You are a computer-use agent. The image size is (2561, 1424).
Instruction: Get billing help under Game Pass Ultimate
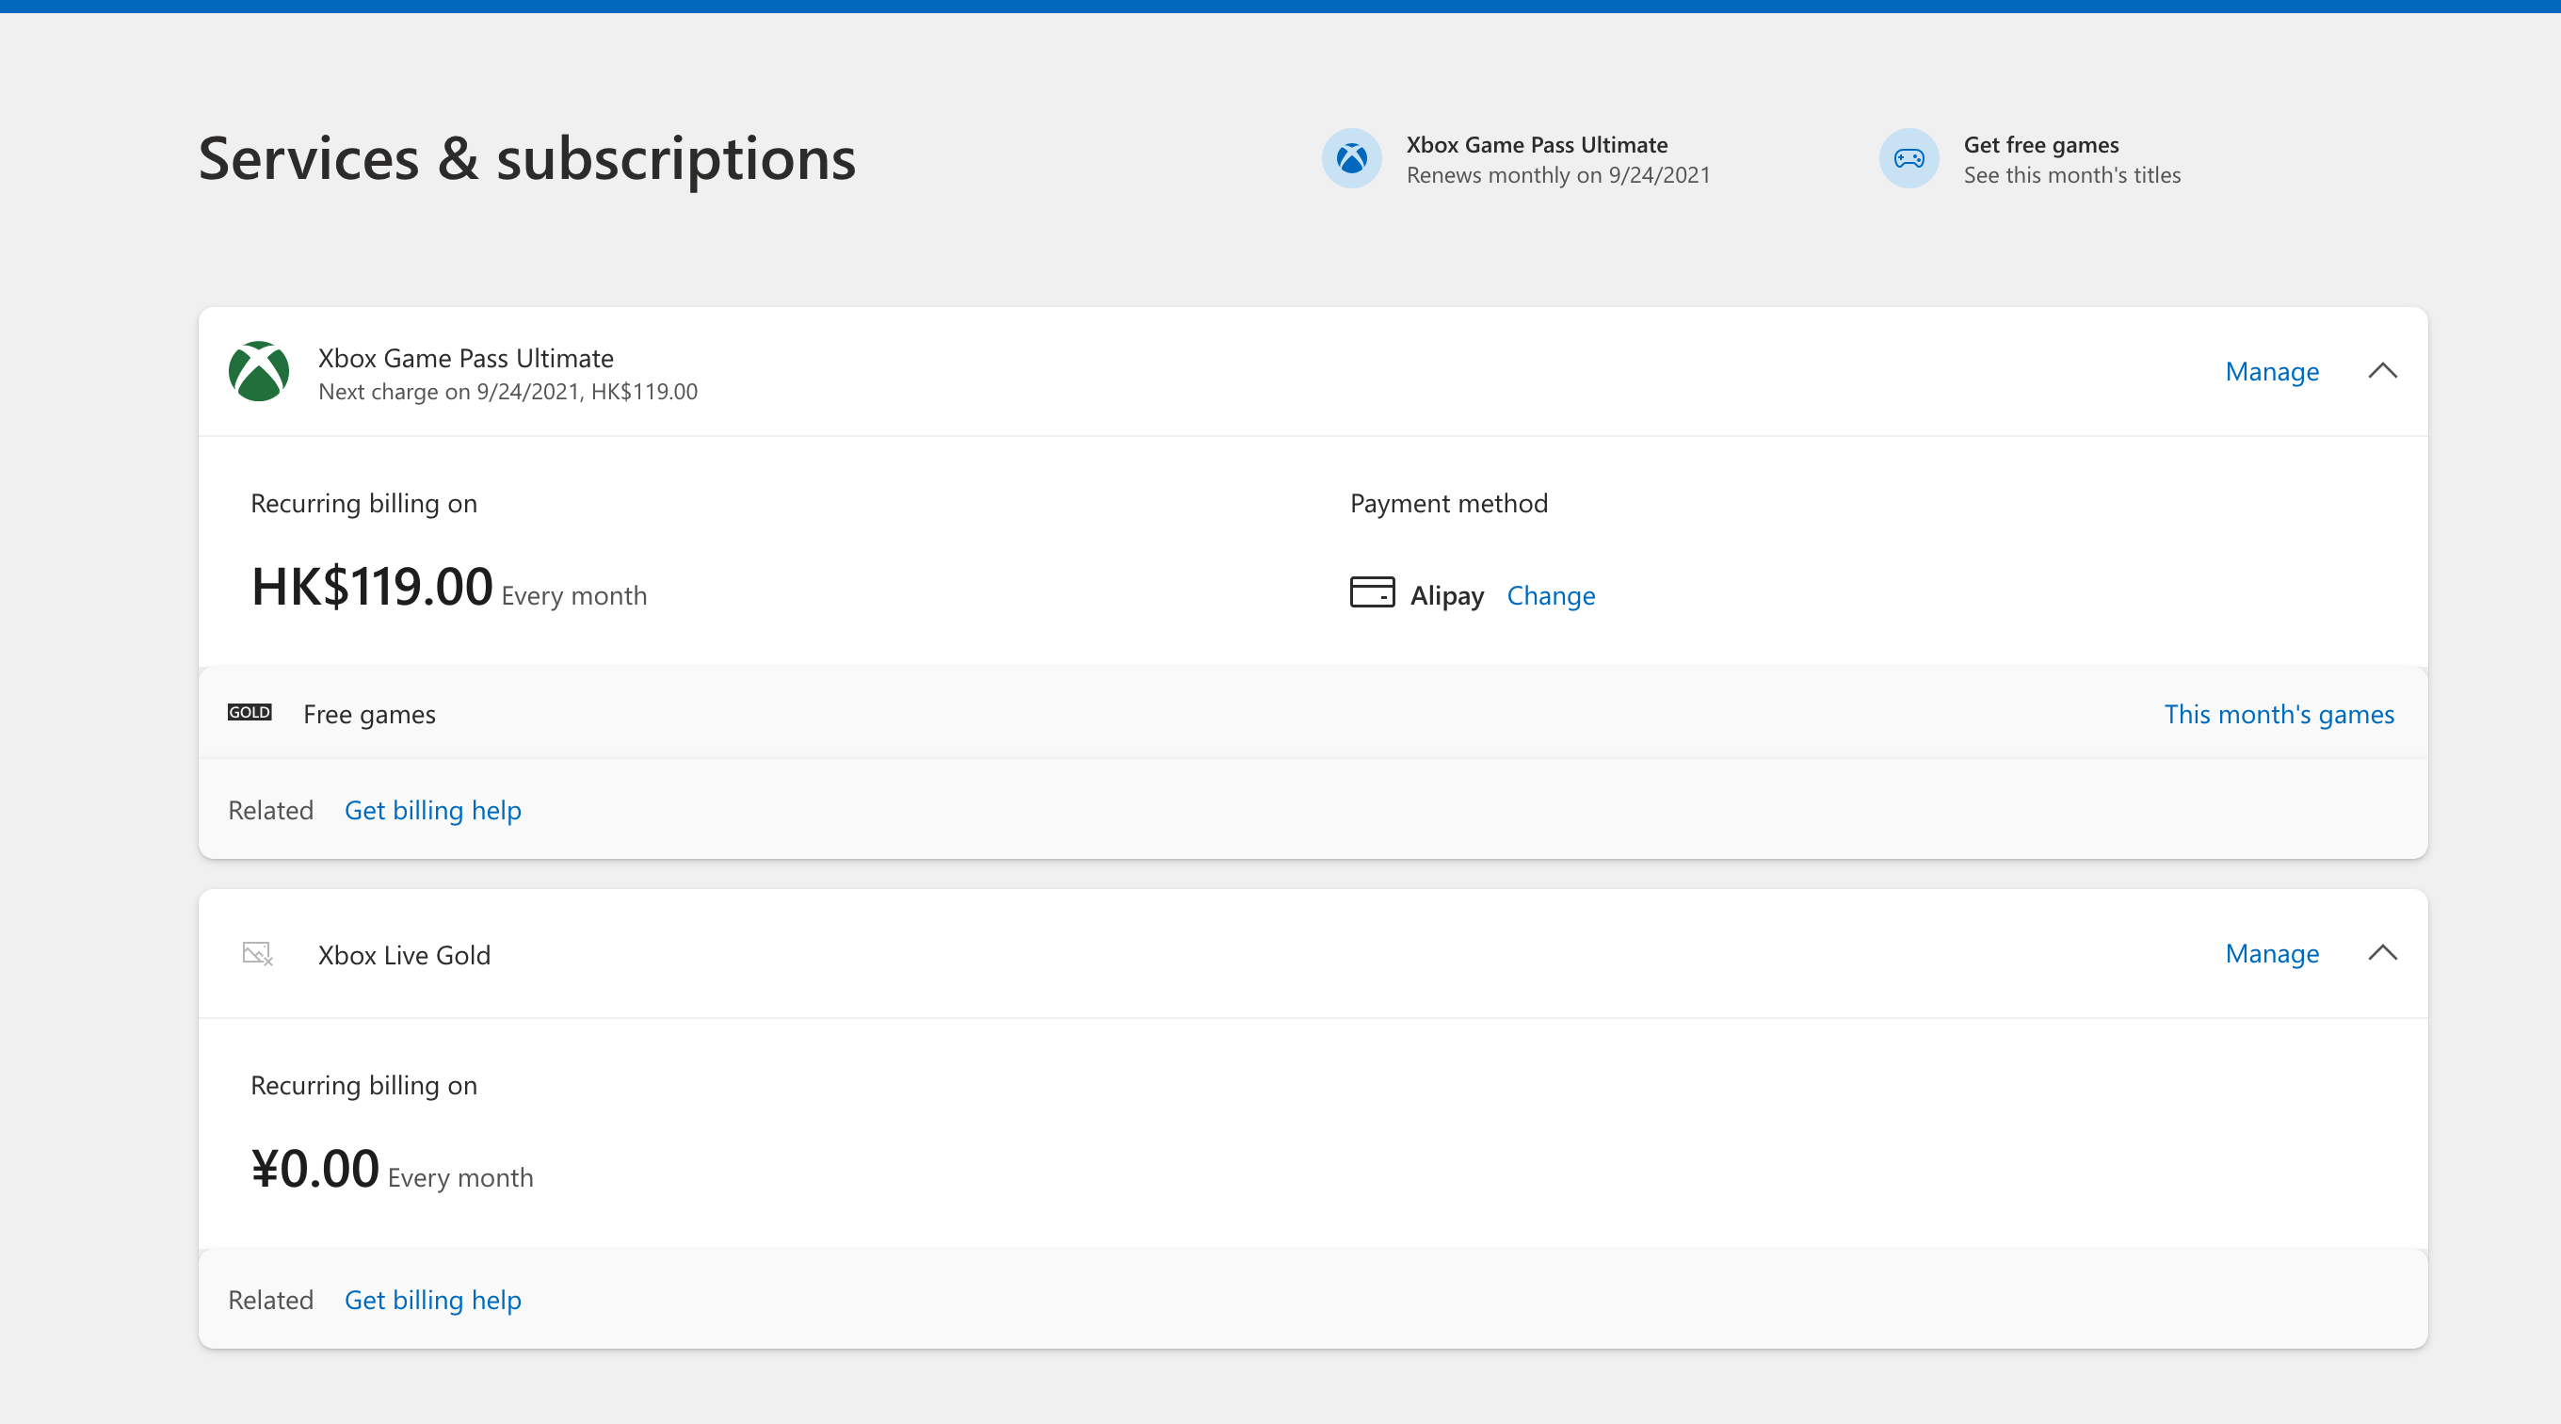(432, 809)
